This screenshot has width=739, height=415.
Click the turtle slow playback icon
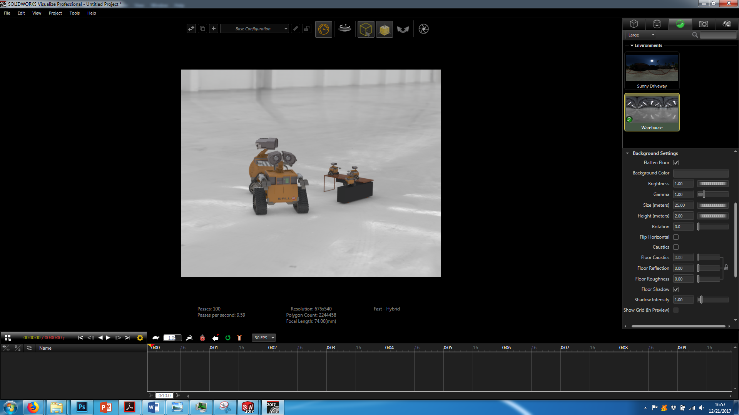click(x=156, y=338)
